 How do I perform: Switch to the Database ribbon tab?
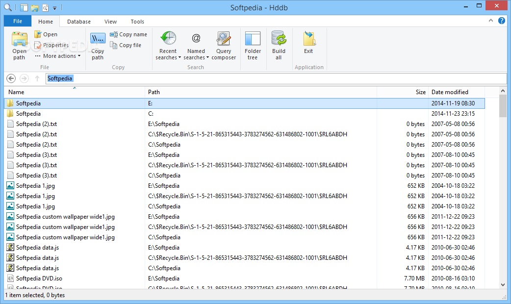79,22
